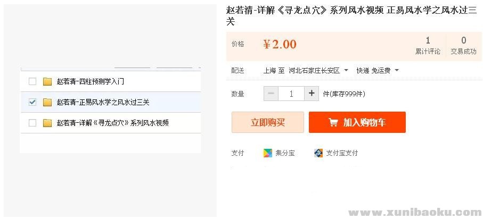Add item with 加入购物车 button
The width and height of the screenshot is (483, 219).
point(357,122)
